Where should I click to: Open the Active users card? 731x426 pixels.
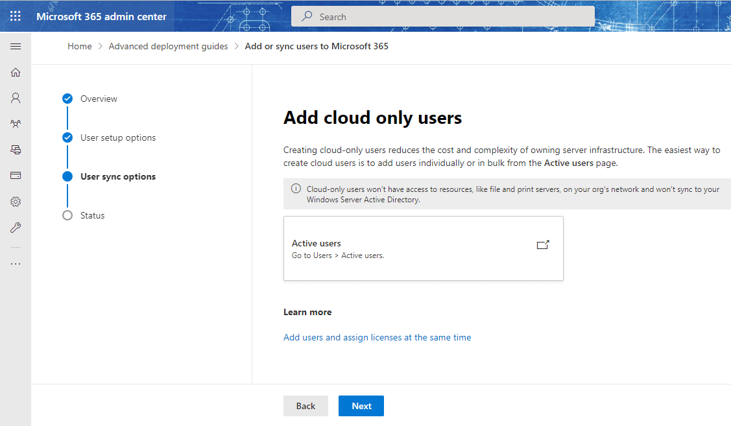tap(424, 248)
